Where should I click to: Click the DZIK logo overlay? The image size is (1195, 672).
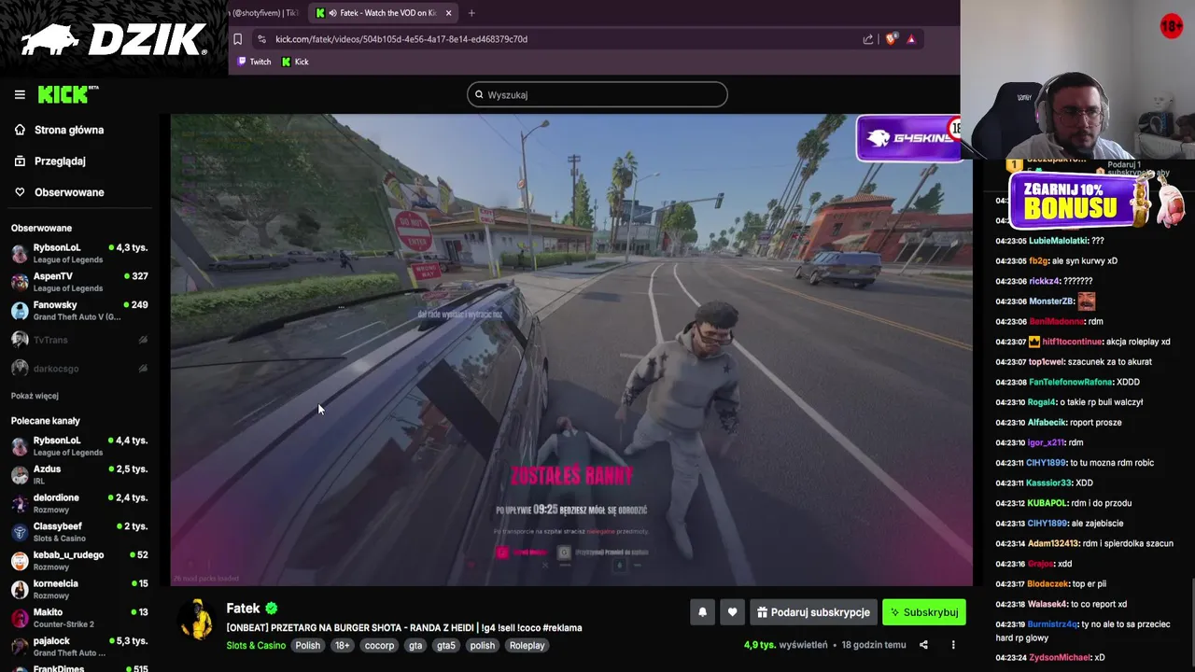pyautogui.click(x=113, y=39)
